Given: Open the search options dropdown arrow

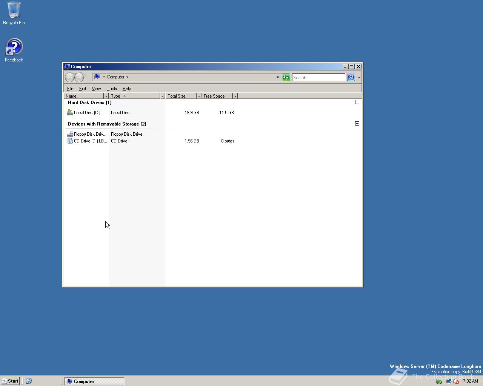Looking at the screenshot, I should [359, 77].
